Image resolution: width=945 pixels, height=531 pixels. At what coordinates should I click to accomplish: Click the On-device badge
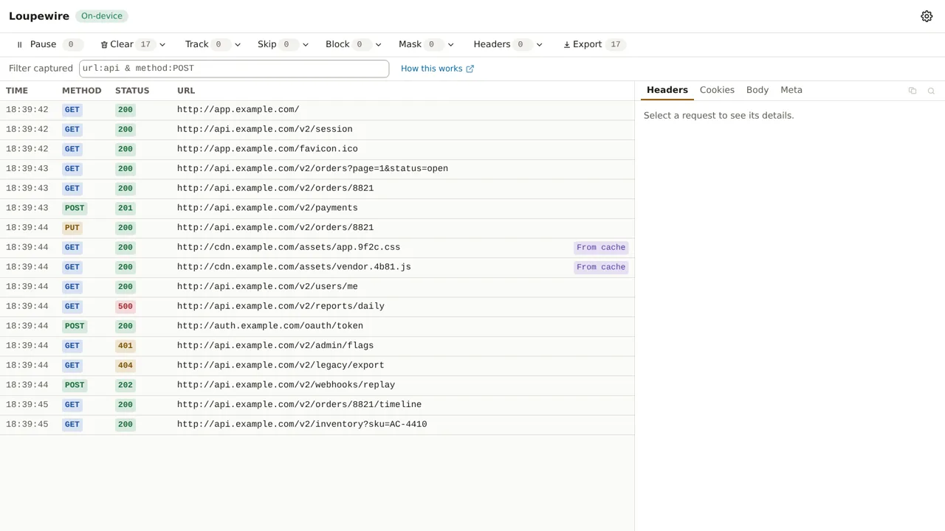click(x=102, y=16)
